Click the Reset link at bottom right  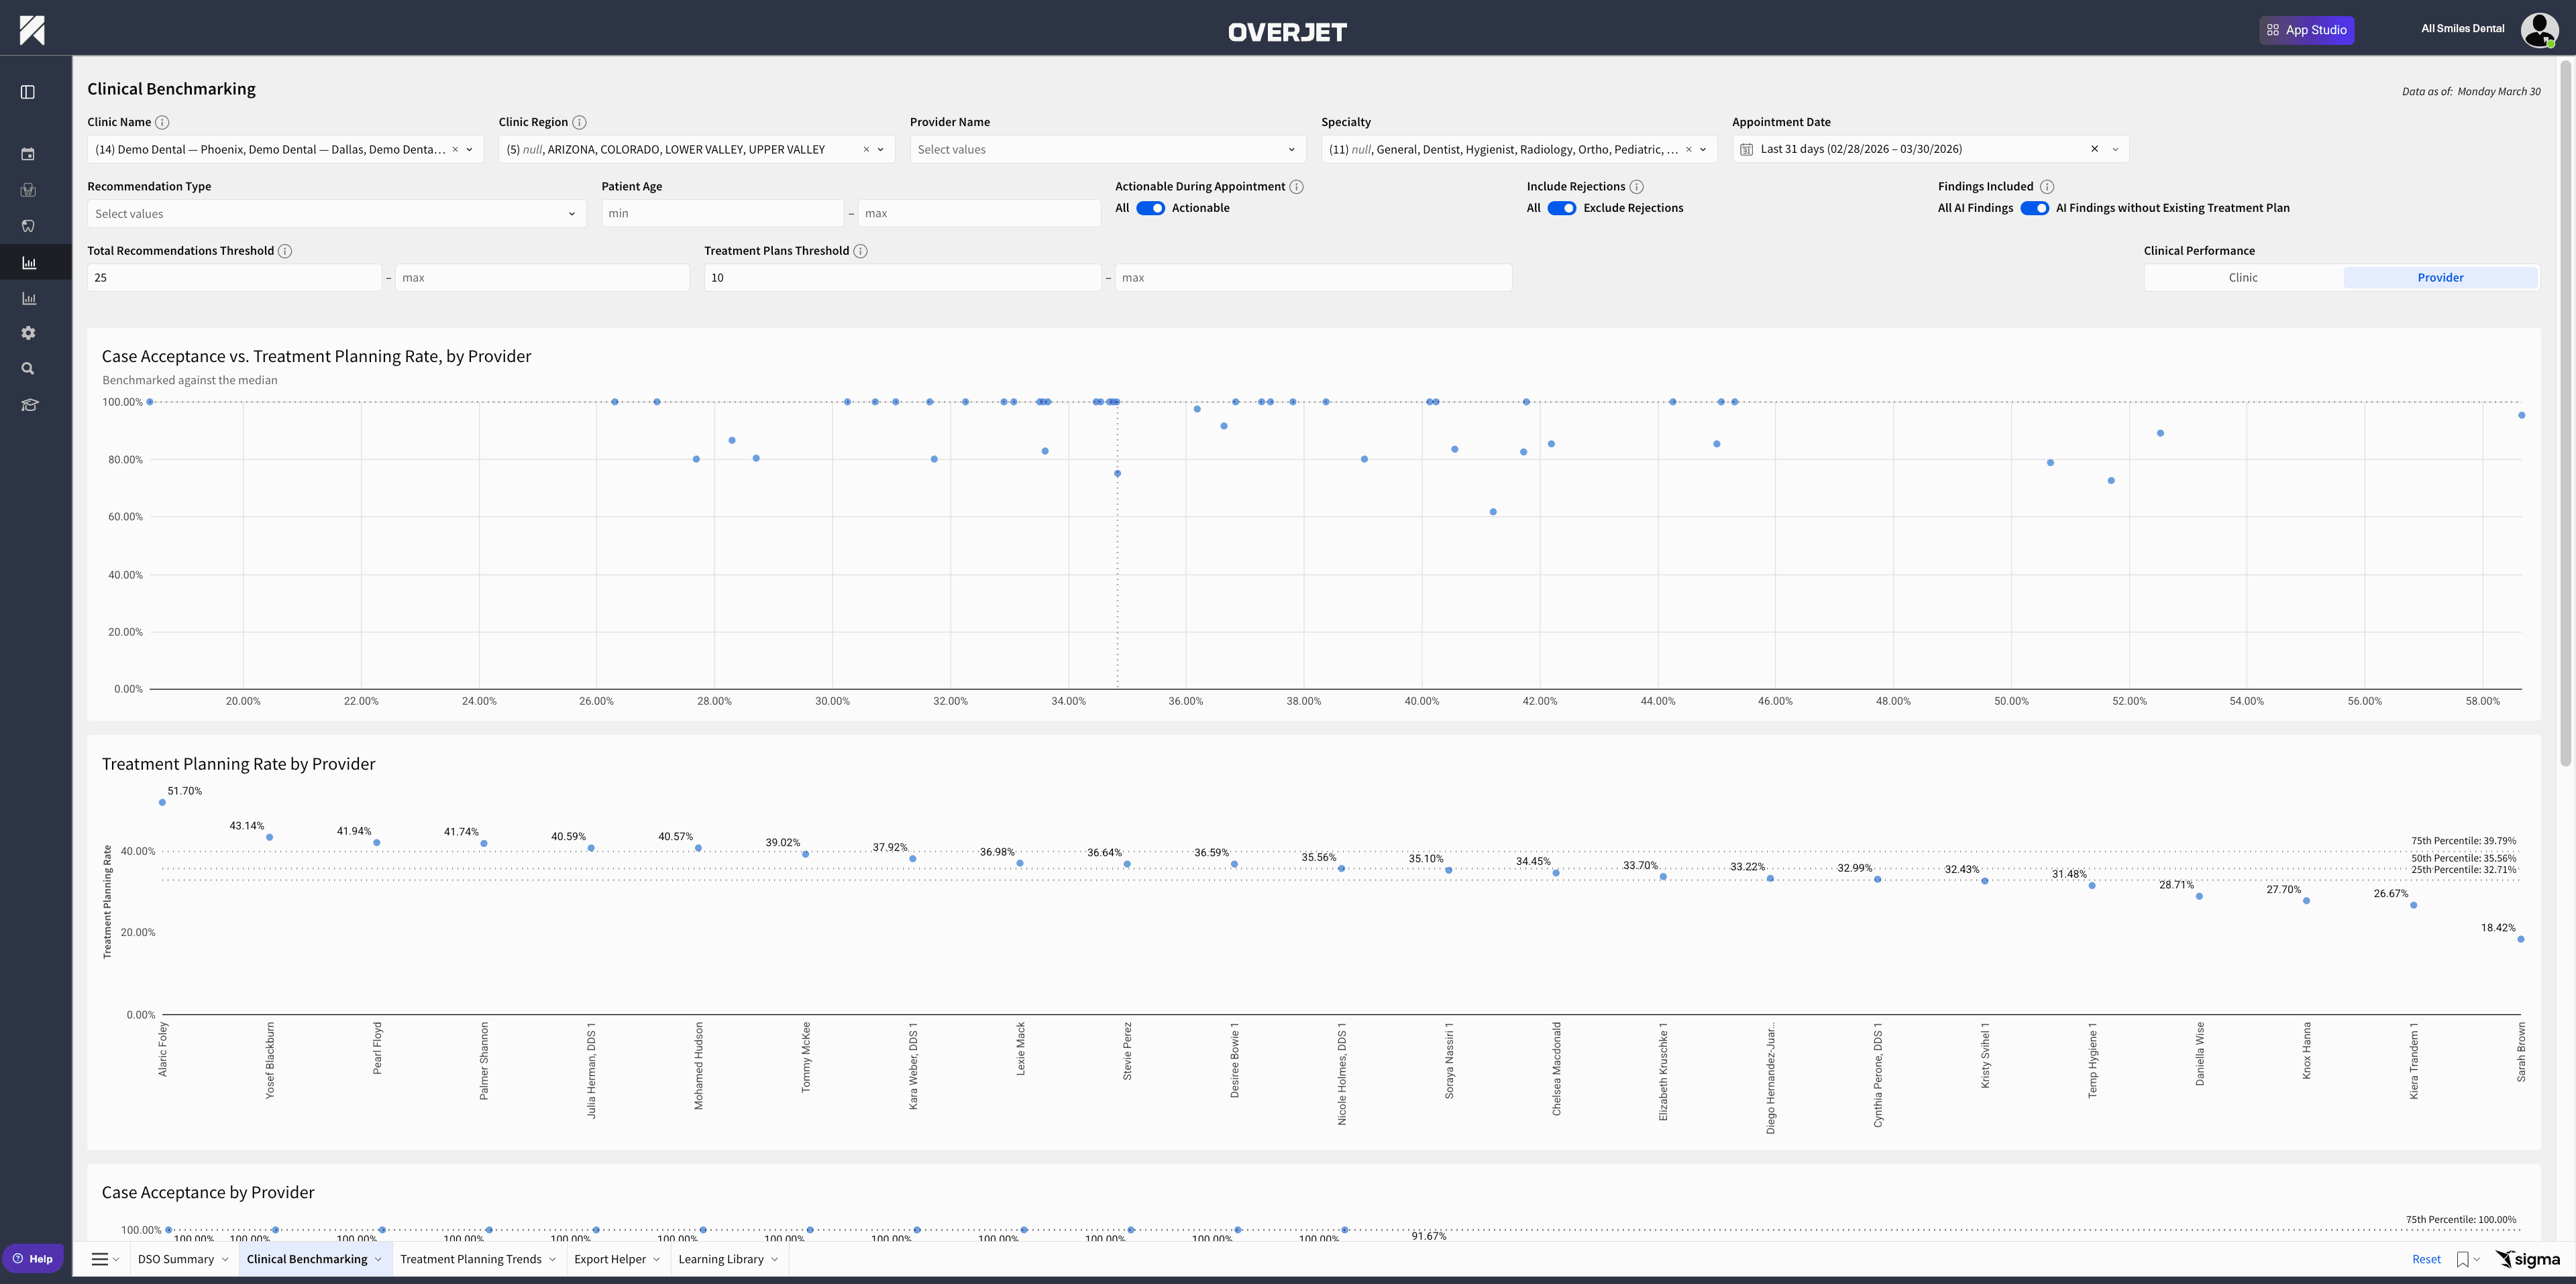click(2426, 1259)
